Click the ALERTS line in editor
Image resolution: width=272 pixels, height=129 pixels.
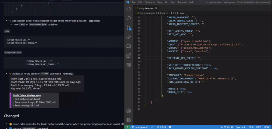(x=188, y=51)
